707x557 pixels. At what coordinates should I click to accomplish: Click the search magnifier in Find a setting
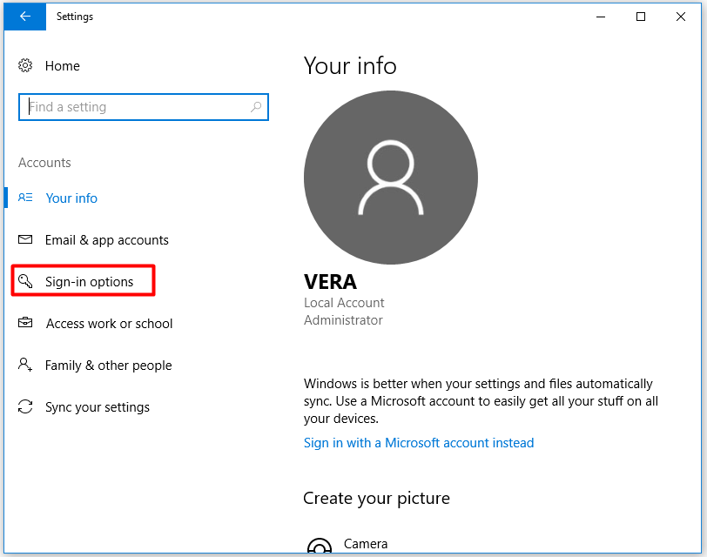click(x=256, y=106)
